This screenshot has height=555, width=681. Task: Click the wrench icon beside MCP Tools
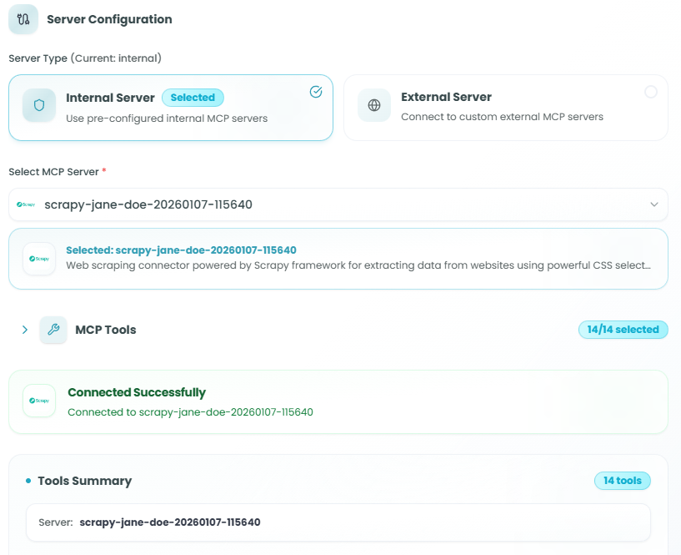pyautogui.click(x=53, y=330)
